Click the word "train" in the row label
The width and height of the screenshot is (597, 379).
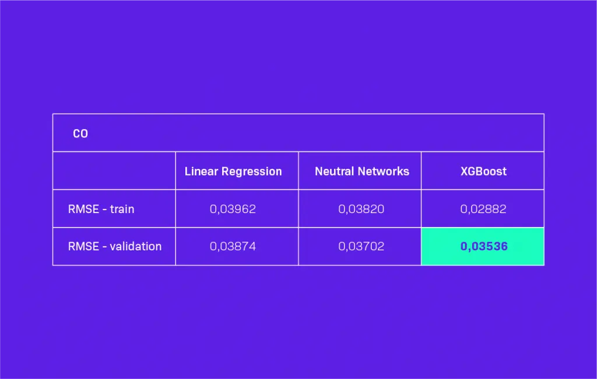(122, 209)
